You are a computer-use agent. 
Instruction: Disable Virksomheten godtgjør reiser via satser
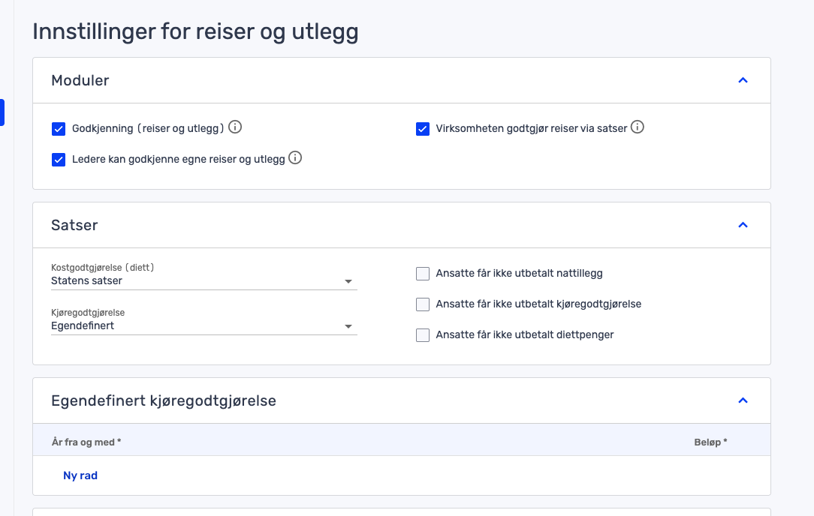pyautogui.click(x=423, y=129)
